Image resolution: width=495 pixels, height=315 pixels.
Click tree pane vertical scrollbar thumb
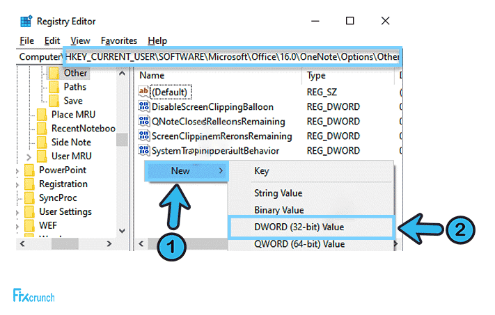pos(122,140)
